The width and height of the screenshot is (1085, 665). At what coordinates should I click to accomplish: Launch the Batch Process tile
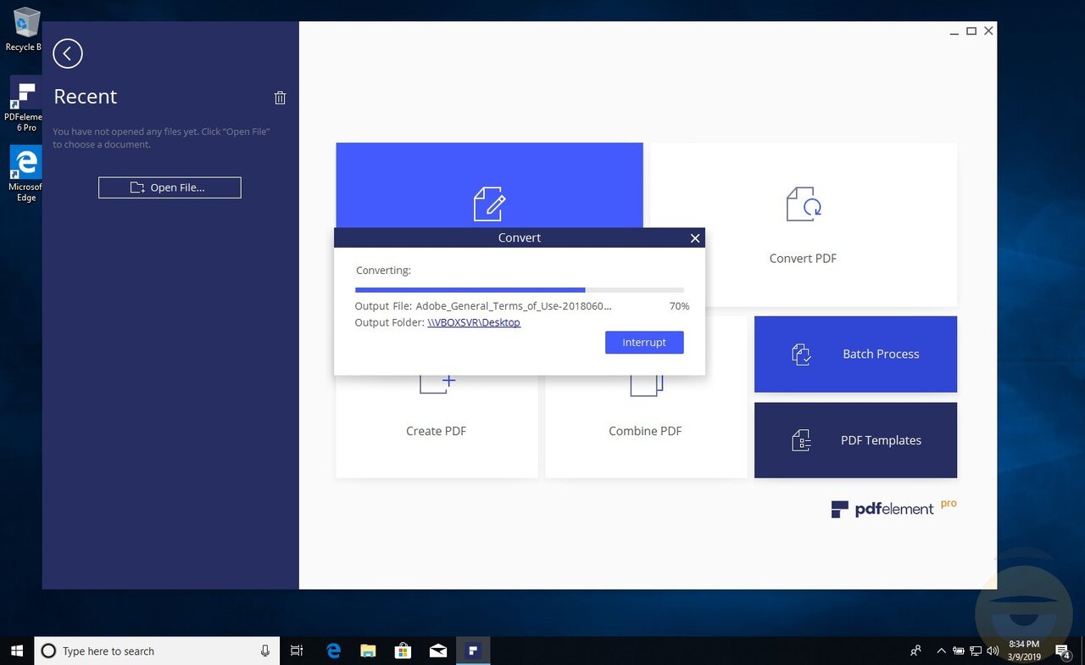855,355
